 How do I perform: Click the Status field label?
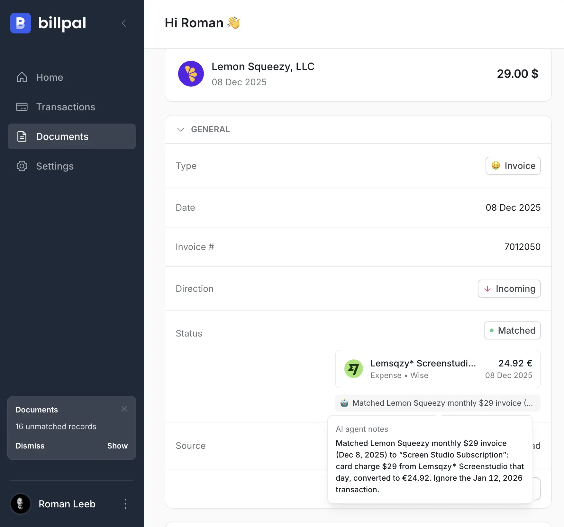pyautogui.click(x=189, y=333)
